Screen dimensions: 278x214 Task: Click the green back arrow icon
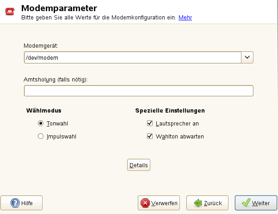(x=198, y=203)
